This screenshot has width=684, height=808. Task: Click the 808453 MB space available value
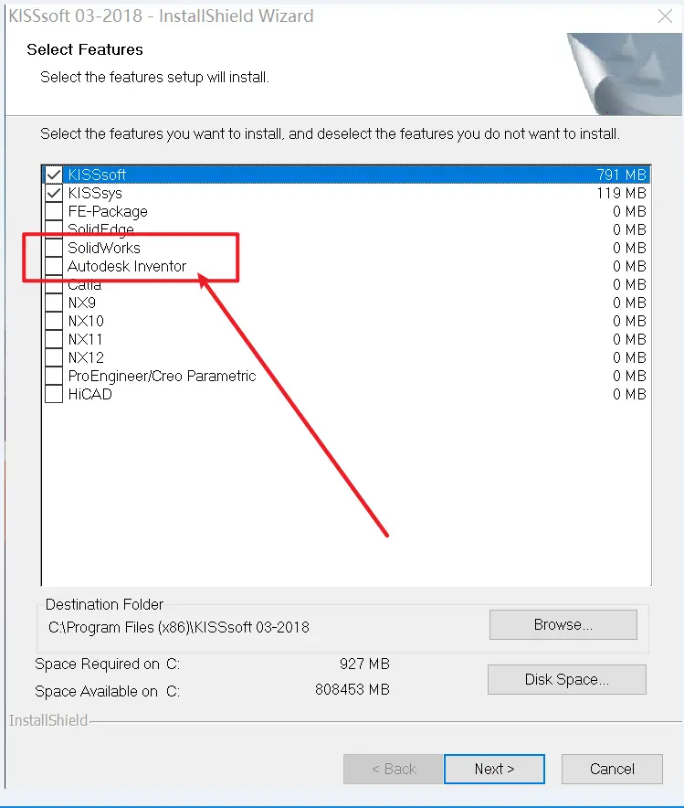point(352,689)
